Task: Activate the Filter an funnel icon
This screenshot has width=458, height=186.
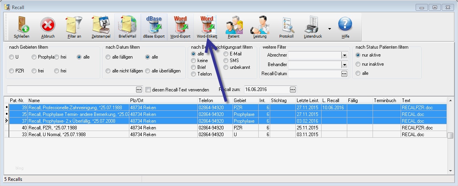Action: 74,25
